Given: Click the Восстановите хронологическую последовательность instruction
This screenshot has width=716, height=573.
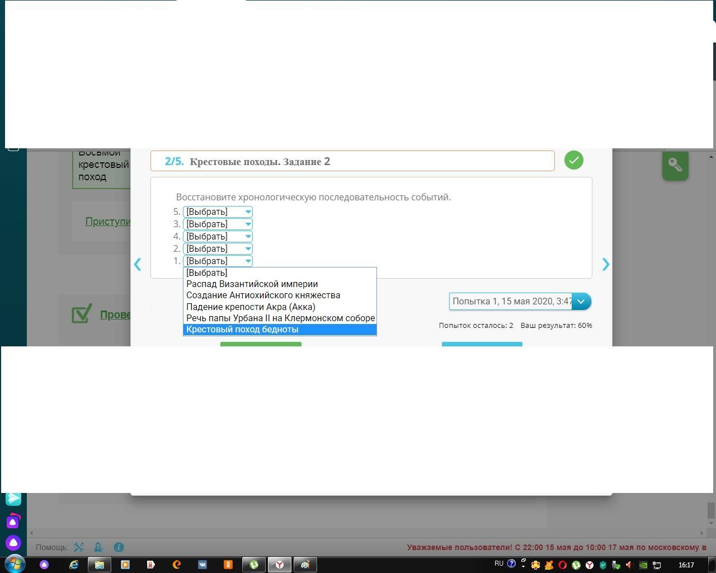Looking at the screenshot, I should [313, 197].
